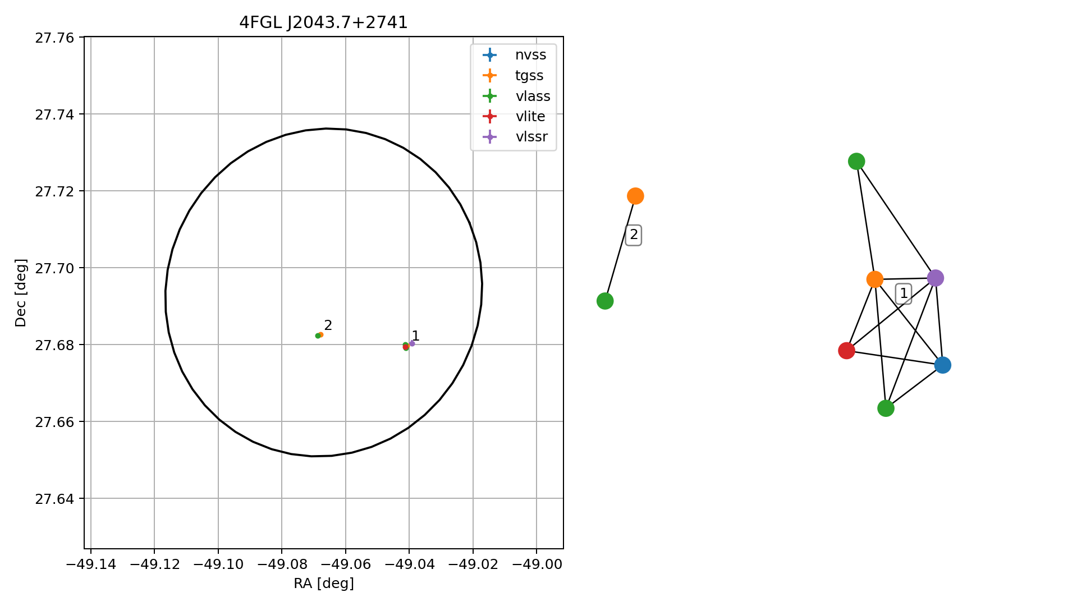This screenshot has width=1077, height=606.
Task: Click the blue nvss marker in the legend
Action: [490, 55]
